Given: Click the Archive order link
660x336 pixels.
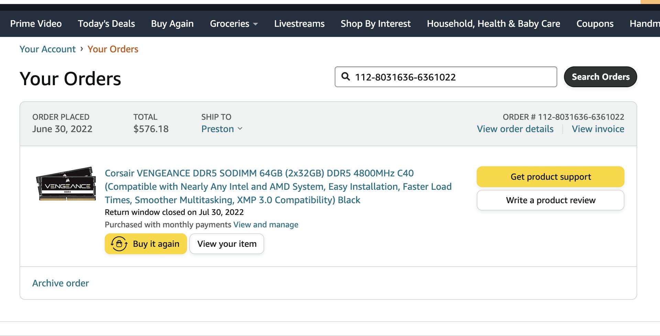Looking at the screenshot, I should click(x=60, y=283).
